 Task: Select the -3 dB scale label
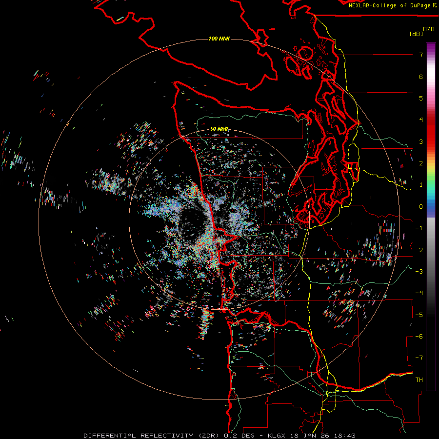(419, 272)
